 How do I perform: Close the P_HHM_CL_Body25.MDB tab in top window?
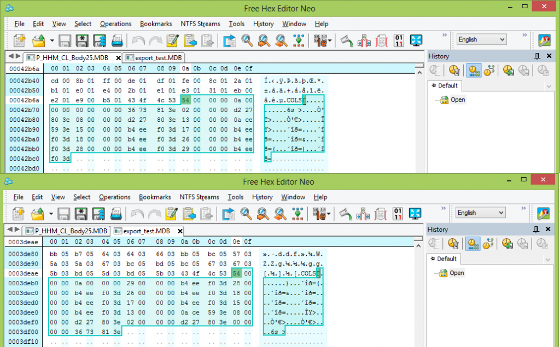117,57
